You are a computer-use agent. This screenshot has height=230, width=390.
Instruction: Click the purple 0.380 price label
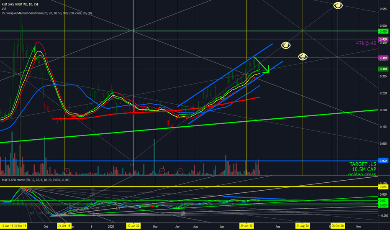click(x=383, y=58)
